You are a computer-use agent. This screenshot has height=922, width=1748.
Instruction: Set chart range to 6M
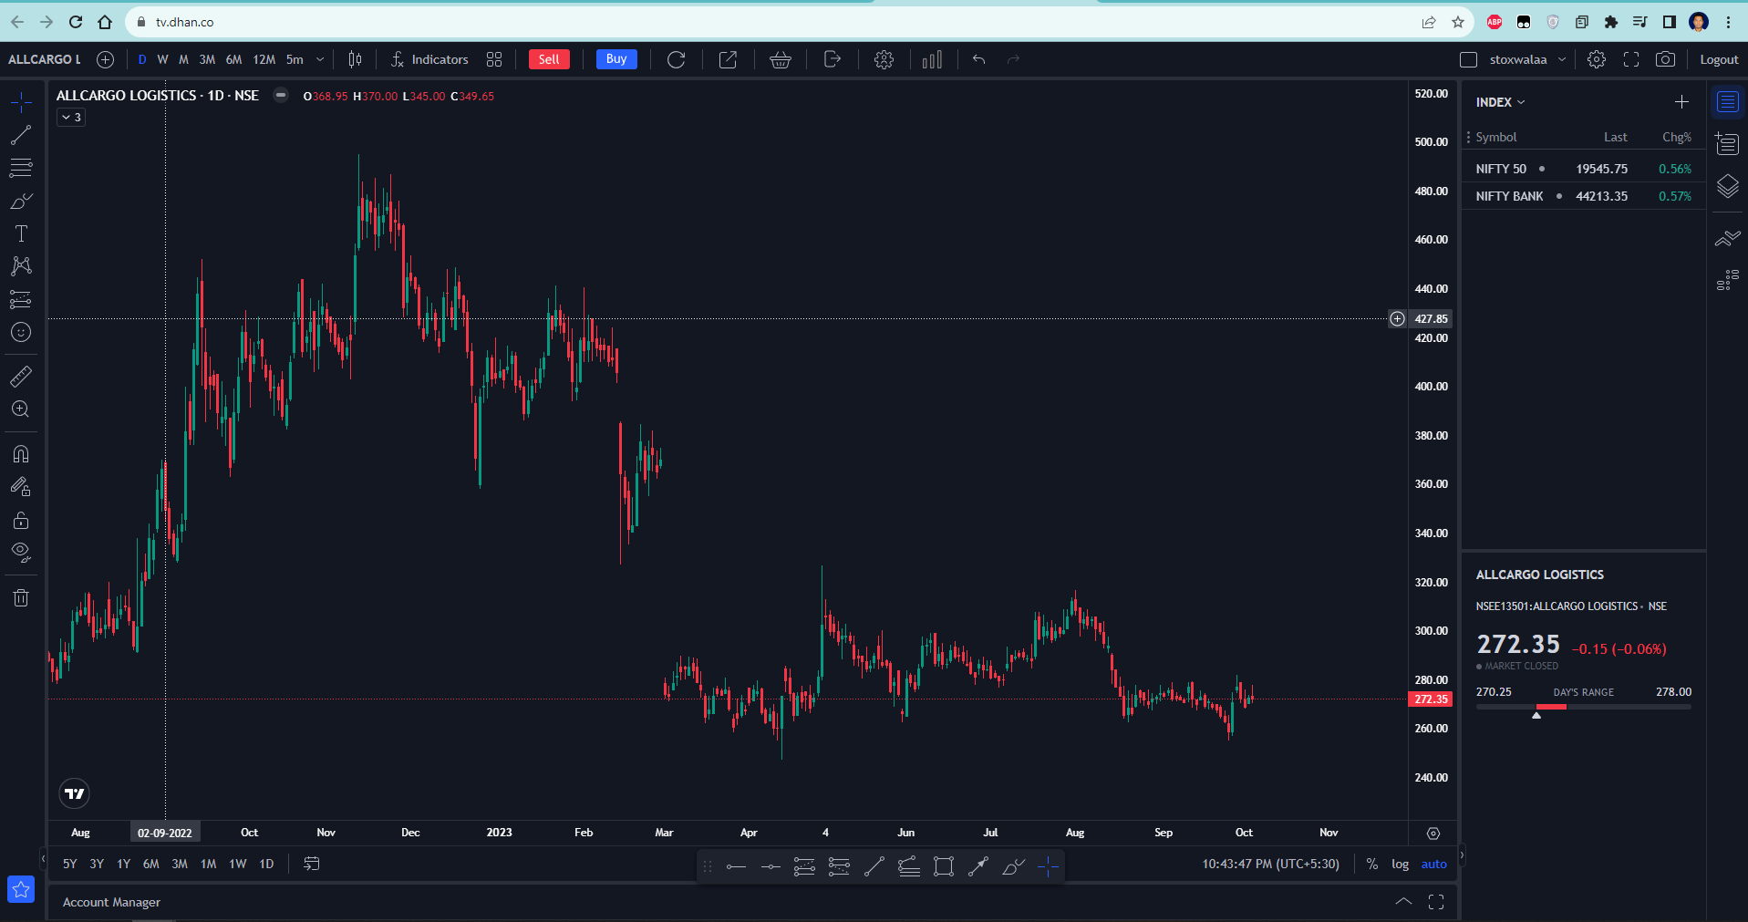pyautogui.click(x=151, y=864)
